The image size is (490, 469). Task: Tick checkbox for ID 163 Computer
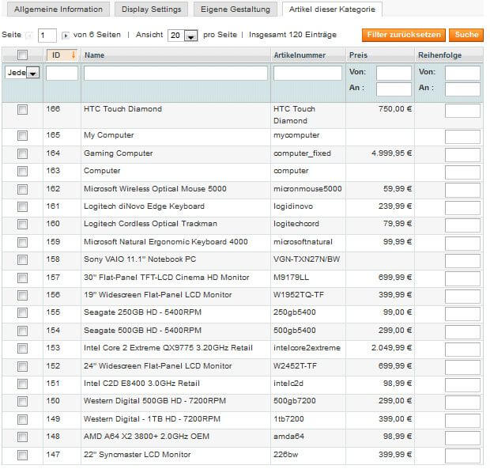(x=22, y=171)
